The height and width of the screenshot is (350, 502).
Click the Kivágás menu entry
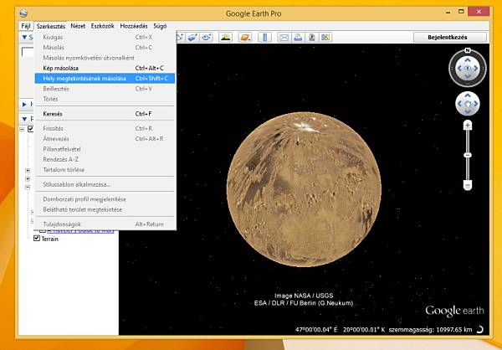click(105, 37)
